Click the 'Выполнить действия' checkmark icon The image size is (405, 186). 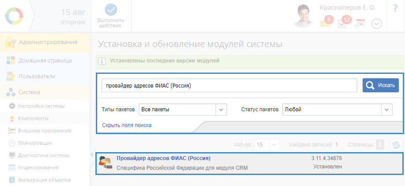pyautogui.click(x=111, y=10)
